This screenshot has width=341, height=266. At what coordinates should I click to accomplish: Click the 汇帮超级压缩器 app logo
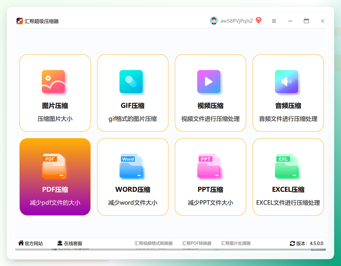[x=19, y=21]
